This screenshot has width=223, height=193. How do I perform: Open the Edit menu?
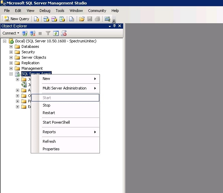18,11
